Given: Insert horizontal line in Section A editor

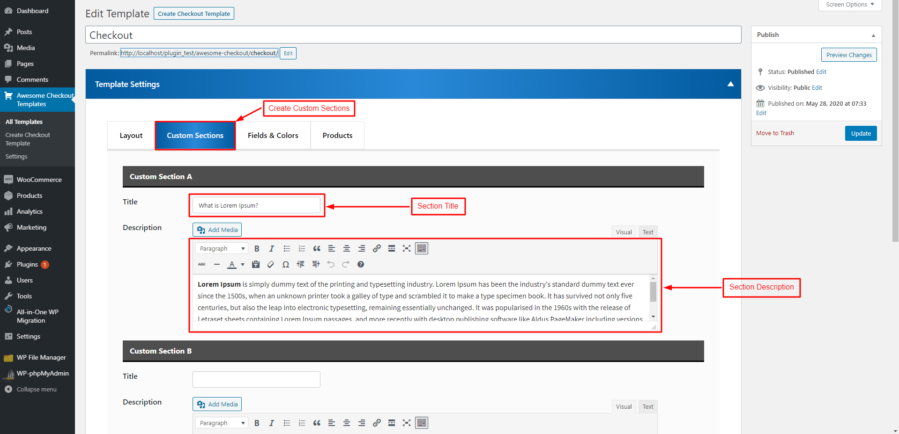Looking at the screenshot, I should 217,264.
